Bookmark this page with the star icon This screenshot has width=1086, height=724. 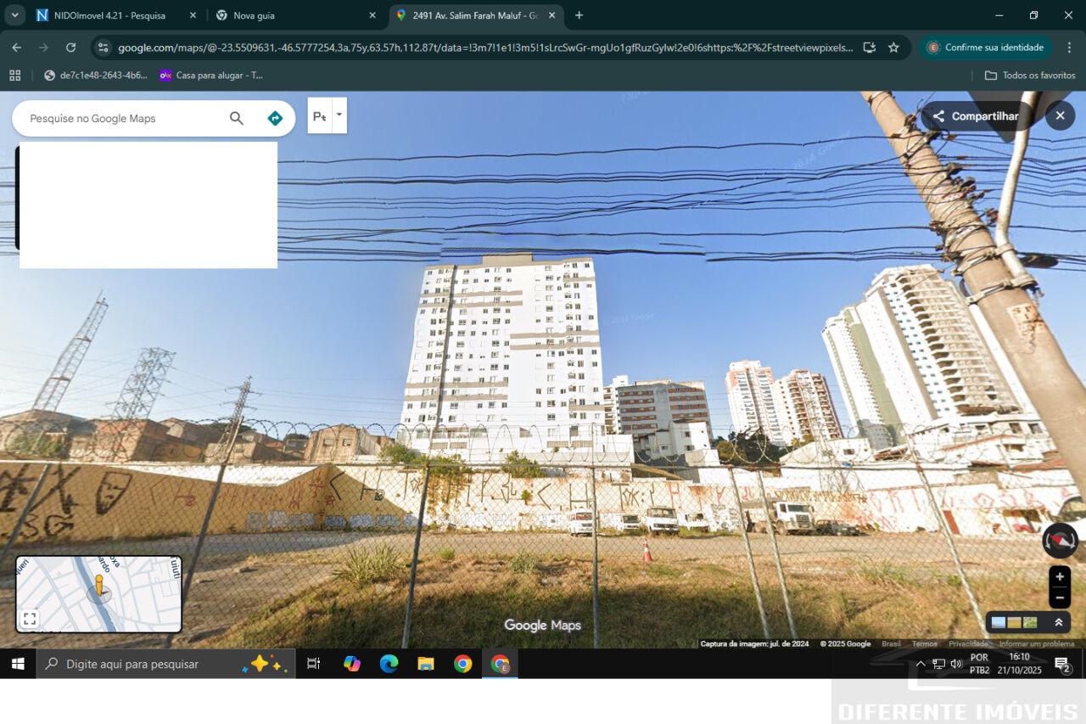click(x=893, y=48)
